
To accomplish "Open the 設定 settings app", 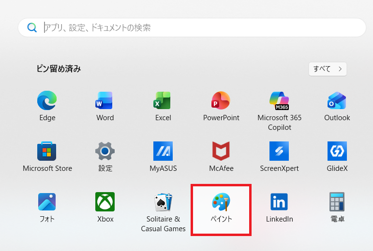I will 105,156.
